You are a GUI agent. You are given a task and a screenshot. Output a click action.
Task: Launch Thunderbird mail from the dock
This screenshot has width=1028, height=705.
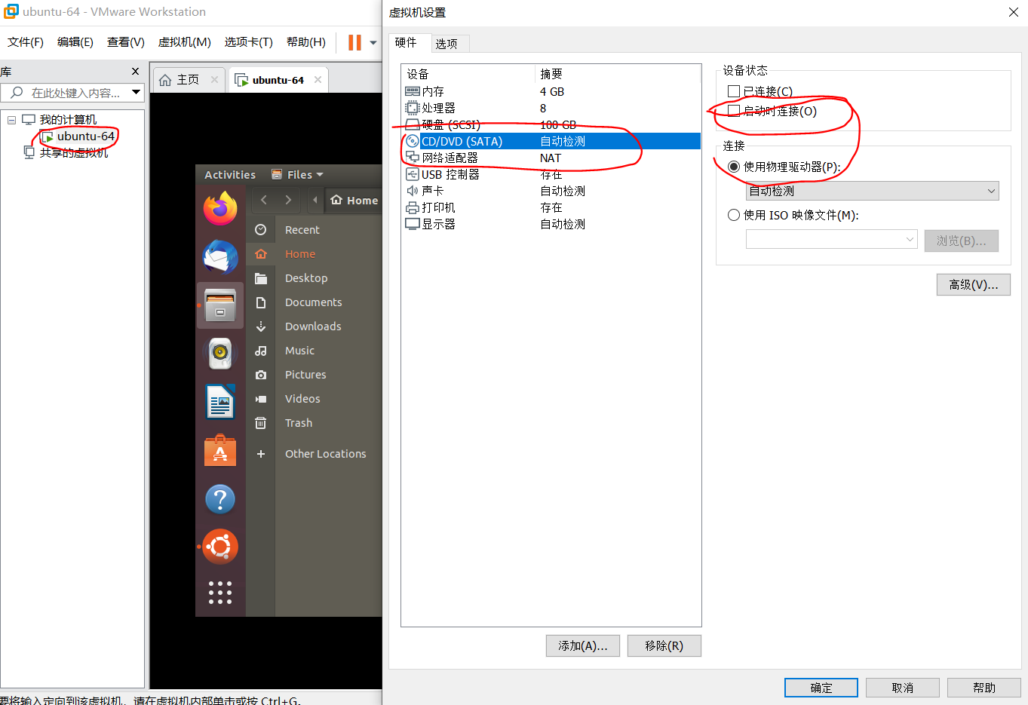pyautogui.click(x=220, y=257)
